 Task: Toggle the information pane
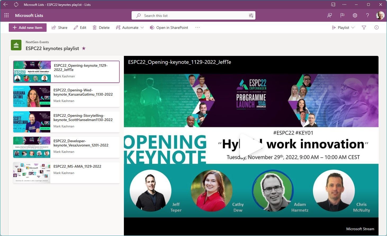[x=376, y=28]
